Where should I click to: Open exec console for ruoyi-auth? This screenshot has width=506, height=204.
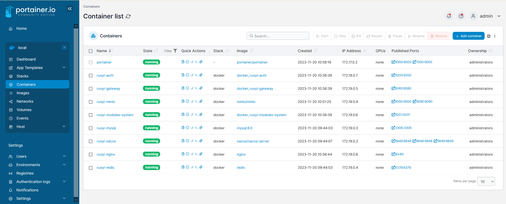pos(196,75)
